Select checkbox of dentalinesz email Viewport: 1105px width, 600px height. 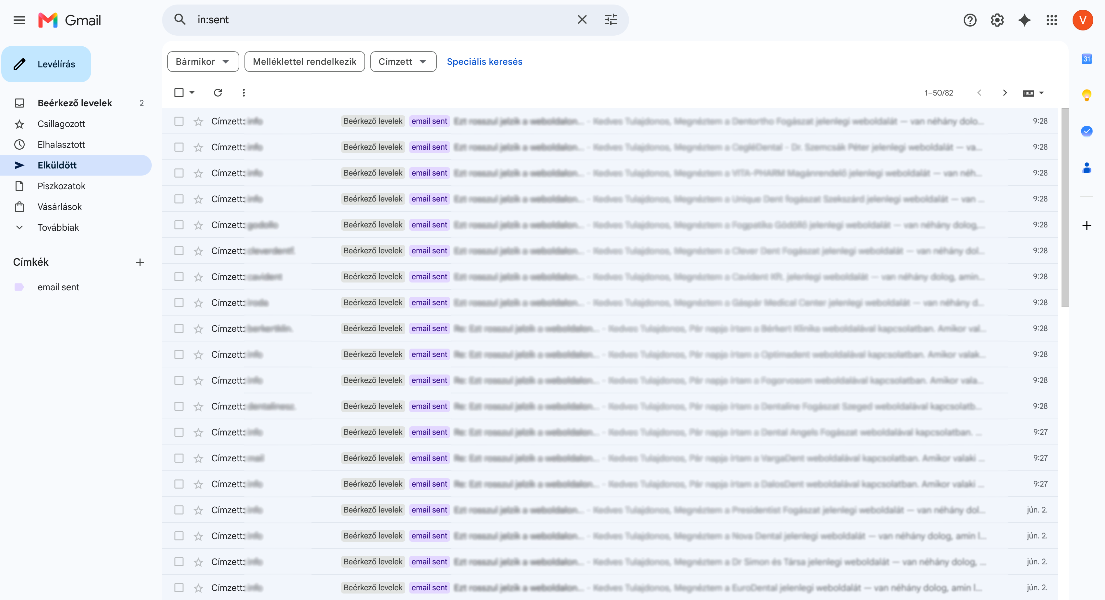179,406
